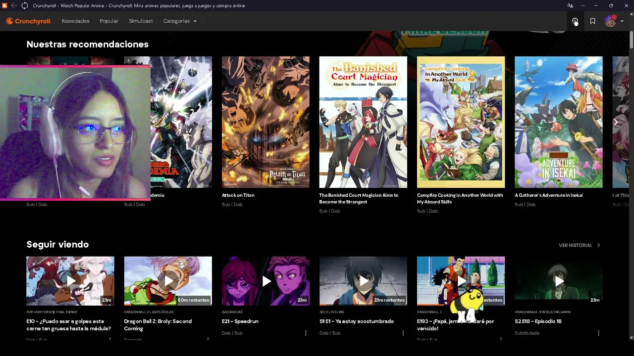Viewport: 634px width, 356px height.
Task: Open more options for E21 - Speedrun
Action: 306,333
